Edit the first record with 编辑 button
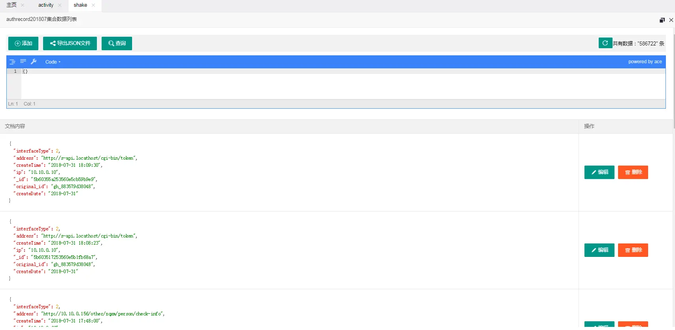Screen dimensions: 675x330 coord(599,172)
